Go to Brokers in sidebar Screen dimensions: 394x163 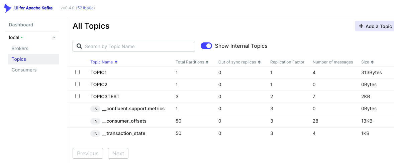(20, 48)
